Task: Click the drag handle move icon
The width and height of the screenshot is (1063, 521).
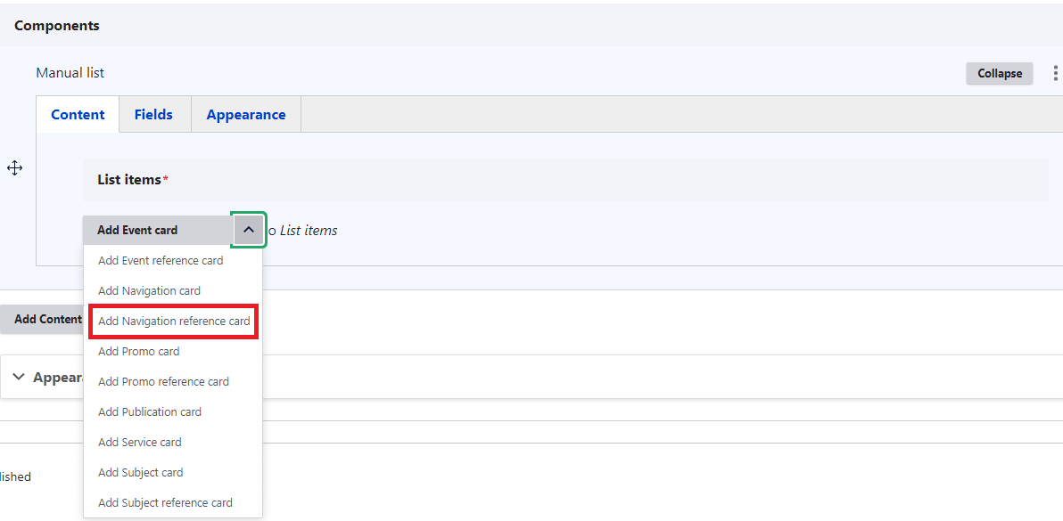Action: pos(14,168)
